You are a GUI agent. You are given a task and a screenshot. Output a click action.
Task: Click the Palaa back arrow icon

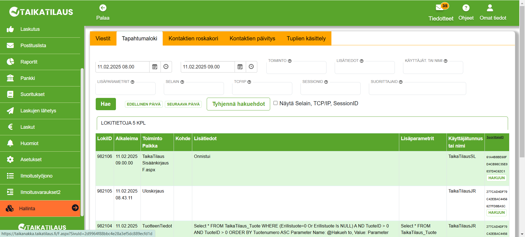103,8
